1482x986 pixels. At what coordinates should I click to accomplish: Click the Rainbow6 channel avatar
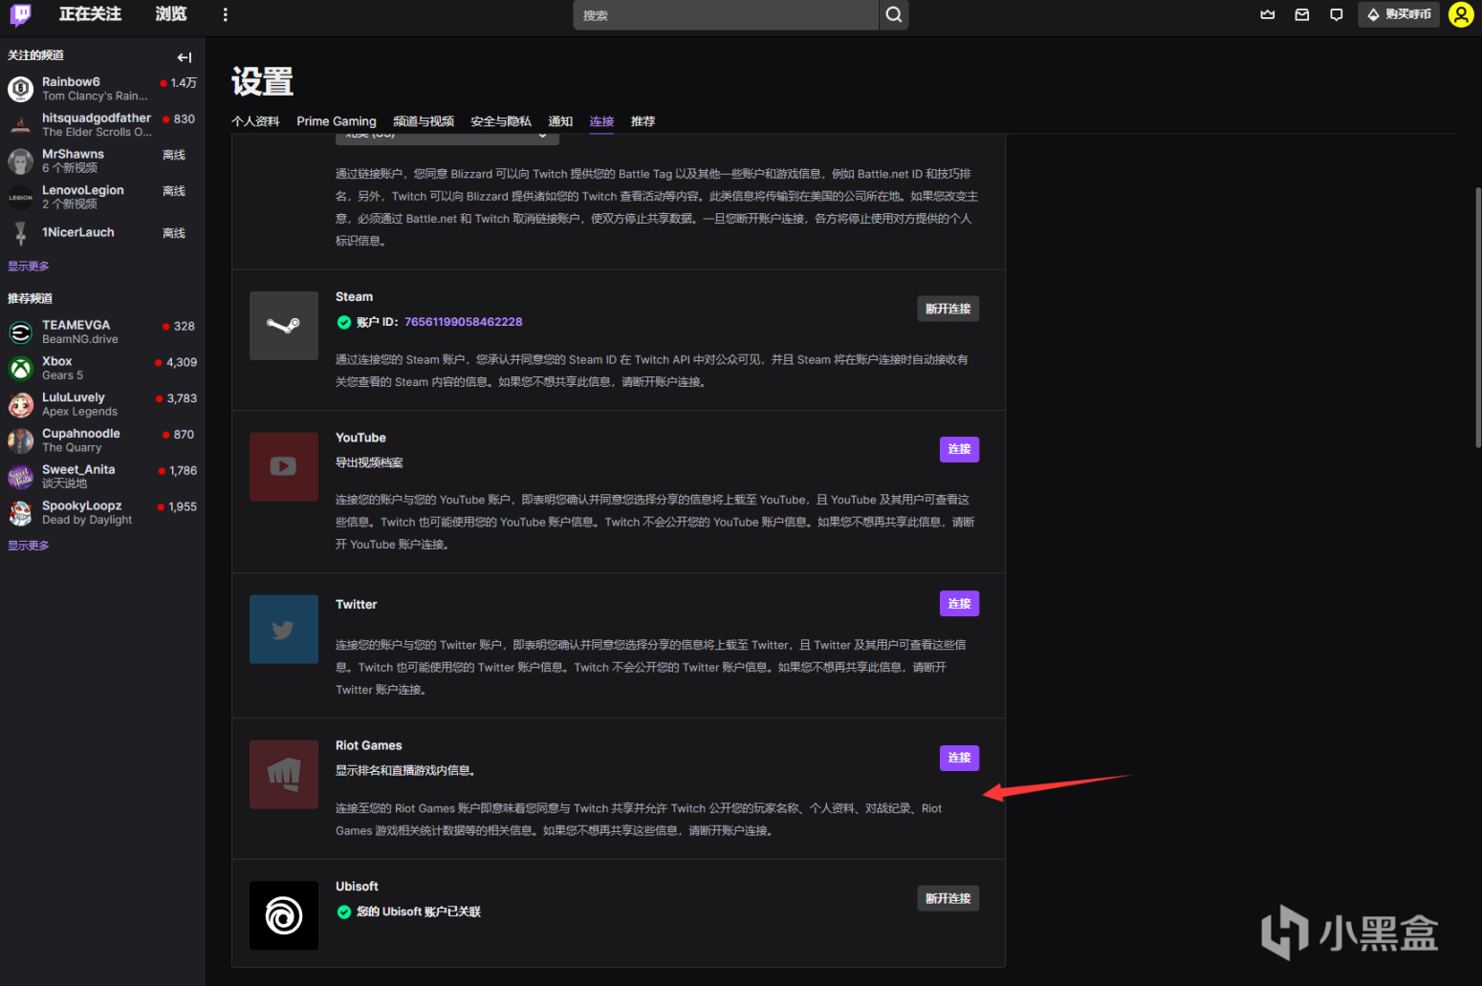pos(21,89)
